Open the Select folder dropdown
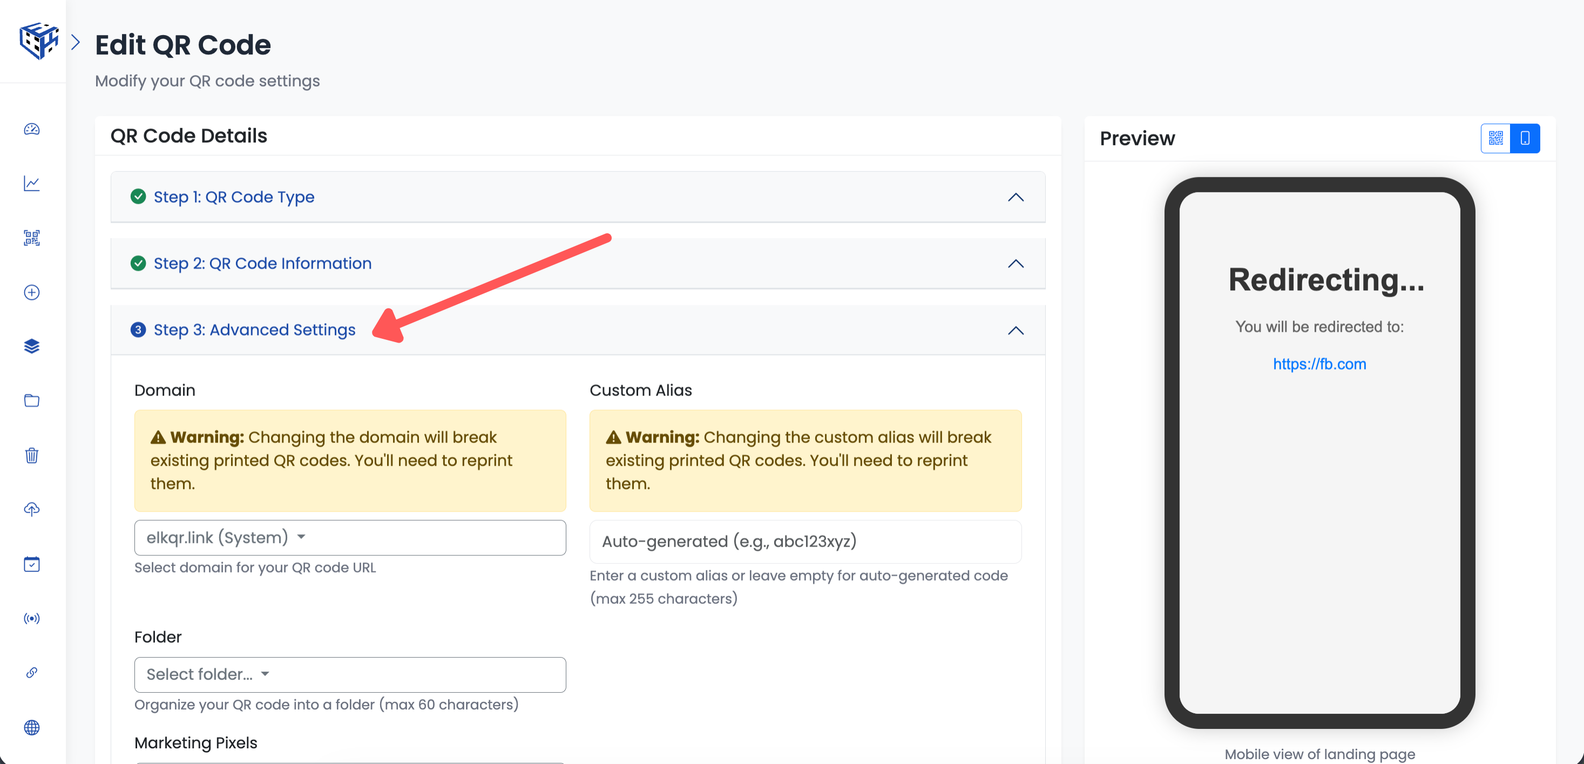 coord(349,674)
